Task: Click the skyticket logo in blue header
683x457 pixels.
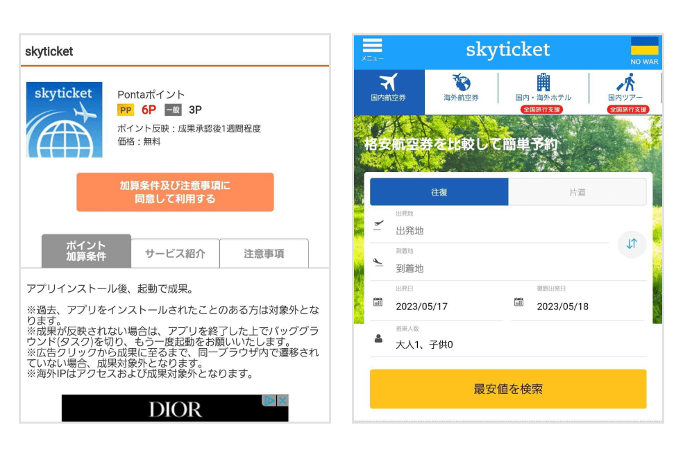Action: click(x=508, y=50)
